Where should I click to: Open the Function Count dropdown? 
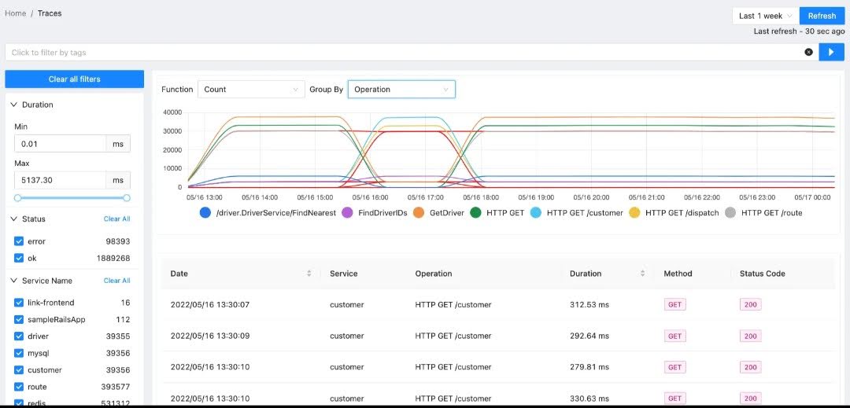pyautogui.click(x=251, y=90)
